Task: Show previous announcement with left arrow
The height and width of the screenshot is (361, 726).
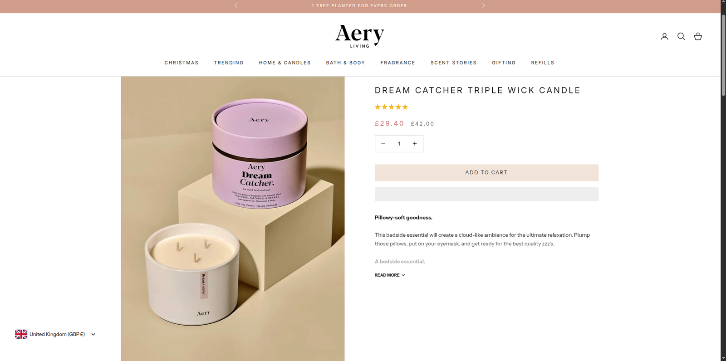Action: (x=236, y=5)
